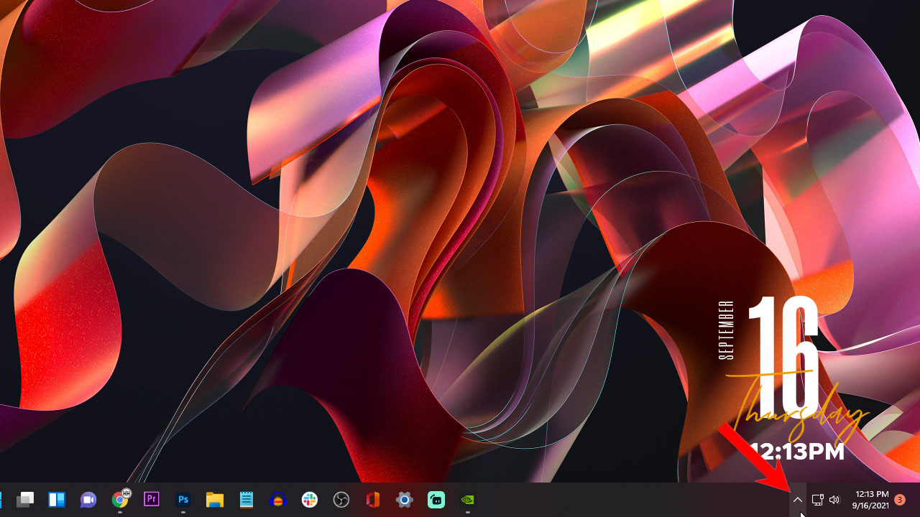The width and height of the screenshot is (920, 517).
Task: Open the network status flyout
Action: point(817,500)
